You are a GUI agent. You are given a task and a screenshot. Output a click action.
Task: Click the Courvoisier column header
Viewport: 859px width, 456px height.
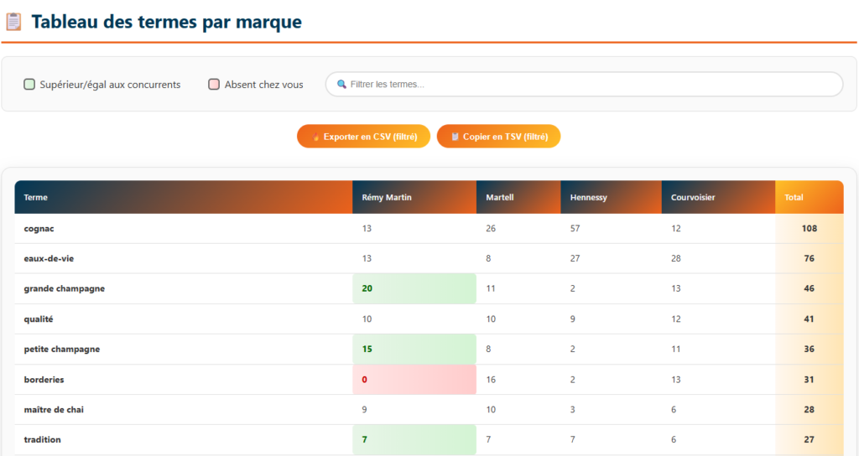(x=693, y=198)
